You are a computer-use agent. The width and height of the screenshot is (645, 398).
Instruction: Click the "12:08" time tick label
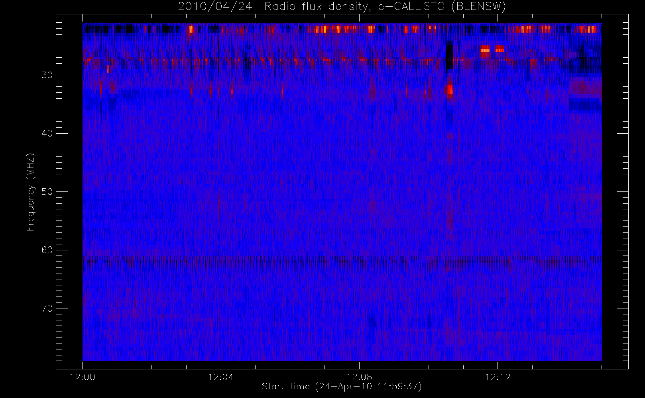[360, 377]
